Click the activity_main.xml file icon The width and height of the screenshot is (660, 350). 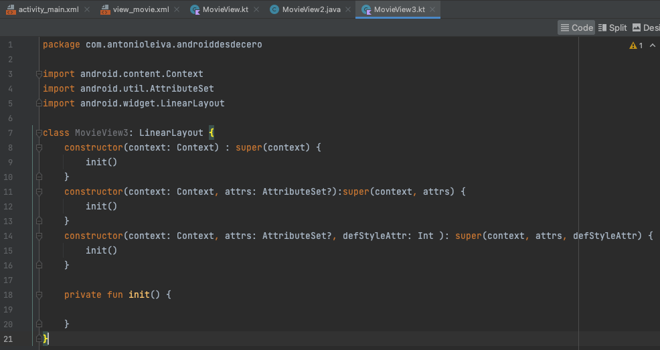coord(11,9)
